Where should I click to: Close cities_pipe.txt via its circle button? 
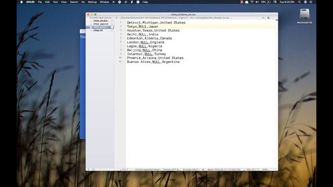click(112, 24)
